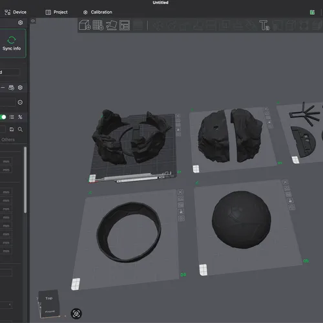Click the Arrange all objects icon
The height and width of the screenshot is (323, 323).
tap(125, 25)
